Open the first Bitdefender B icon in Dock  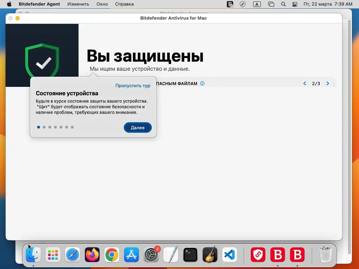pos(278,255)
